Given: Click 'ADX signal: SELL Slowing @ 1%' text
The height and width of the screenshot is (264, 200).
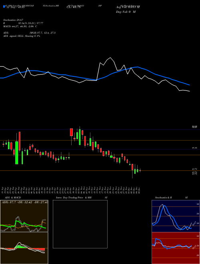Looking at the screenshot, I should [22, 36].
